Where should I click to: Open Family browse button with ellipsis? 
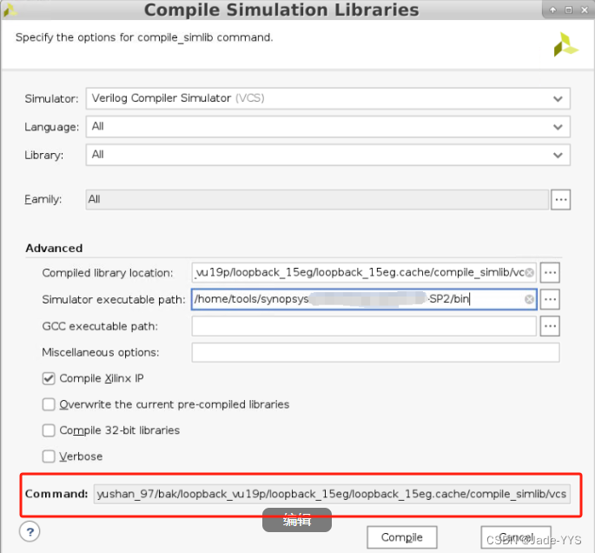coord(560,199)
